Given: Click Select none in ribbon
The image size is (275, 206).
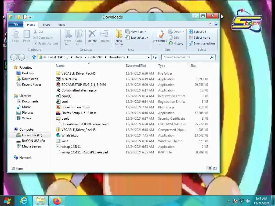Looking at the screenshot, I should pos(200,38).
